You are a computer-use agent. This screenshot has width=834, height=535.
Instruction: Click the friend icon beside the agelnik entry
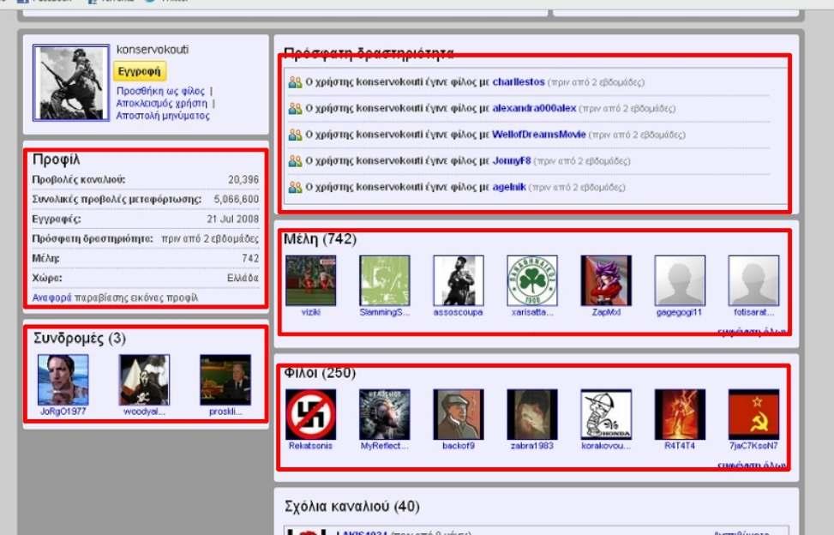pyautogui.click(x=295, y=187)
